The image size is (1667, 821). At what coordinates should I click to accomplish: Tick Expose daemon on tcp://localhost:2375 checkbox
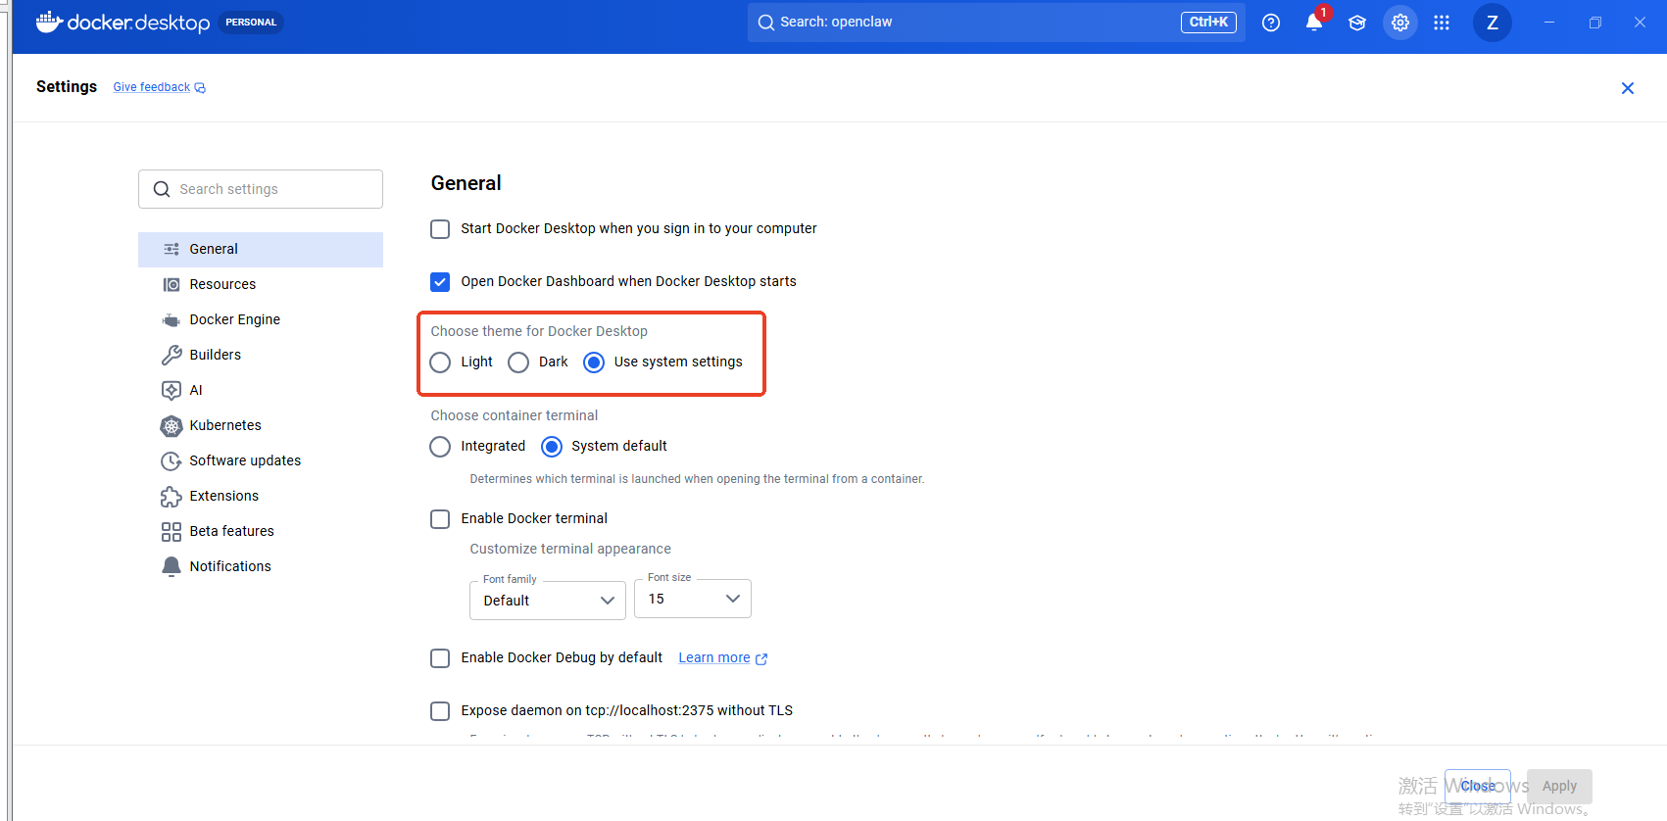pyautogui.click(x=440, y=711)
